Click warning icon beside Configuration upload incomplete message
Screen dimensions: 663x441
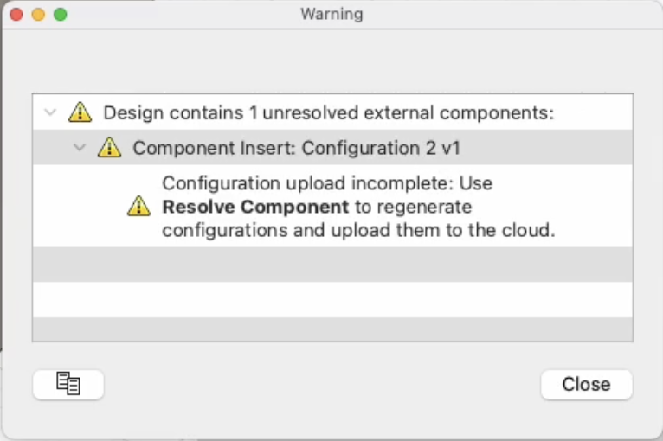point(138,207)
